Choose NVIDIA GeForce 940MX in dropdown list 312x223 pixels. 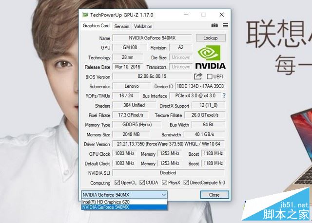tap(124, 207)
